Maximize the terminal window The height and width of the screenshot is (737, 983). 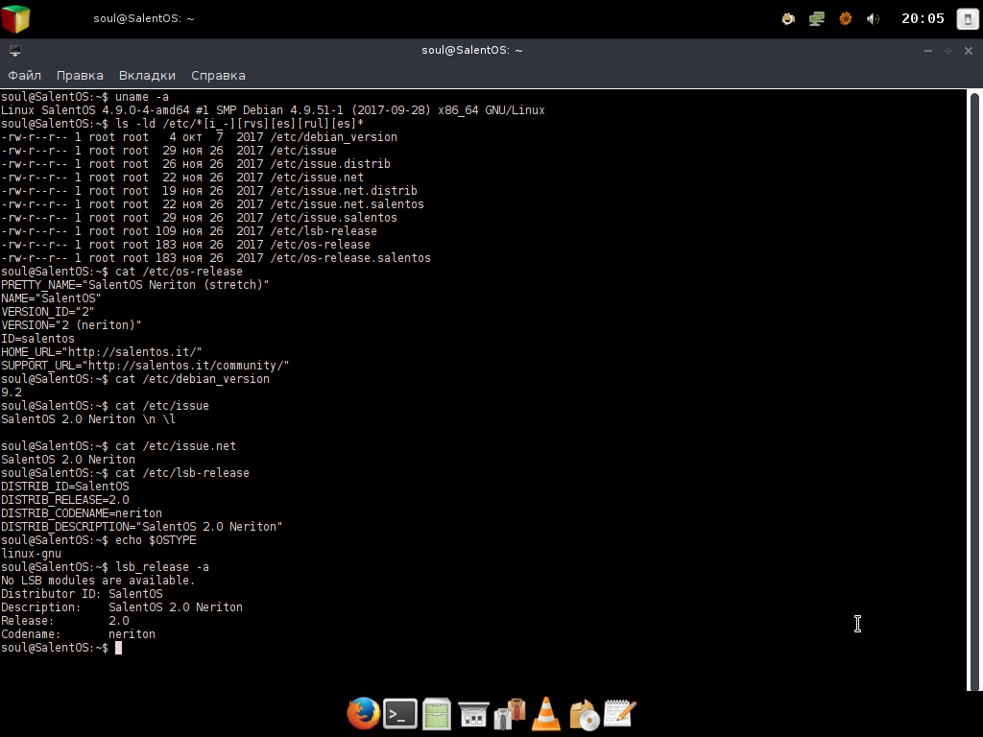coord(947,51)
